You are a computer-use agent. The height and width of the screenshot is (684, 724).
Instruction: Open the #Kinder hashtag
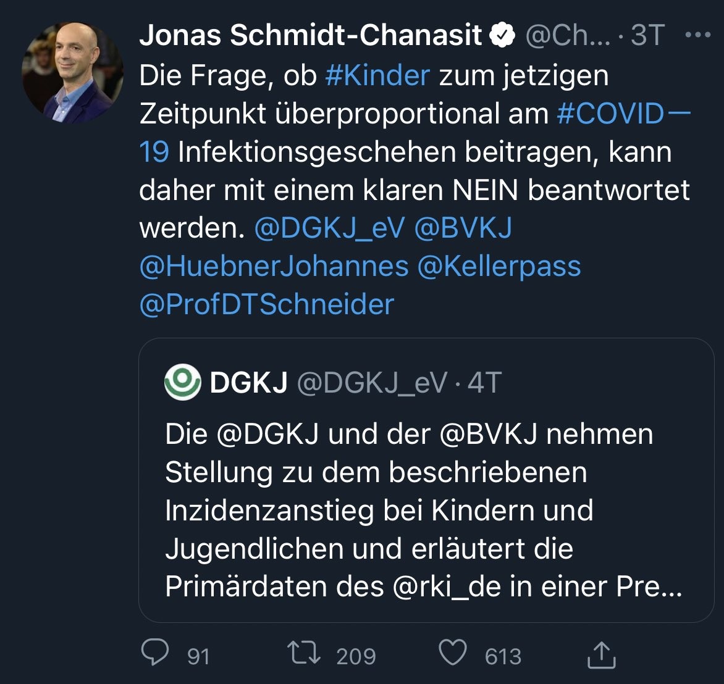377,76
